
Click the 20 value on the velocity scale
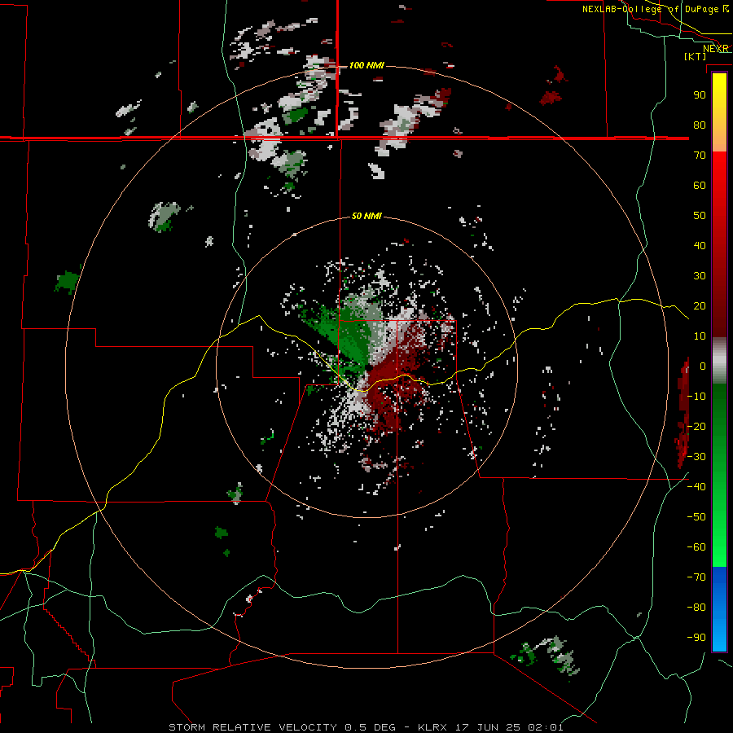point(700,305)
